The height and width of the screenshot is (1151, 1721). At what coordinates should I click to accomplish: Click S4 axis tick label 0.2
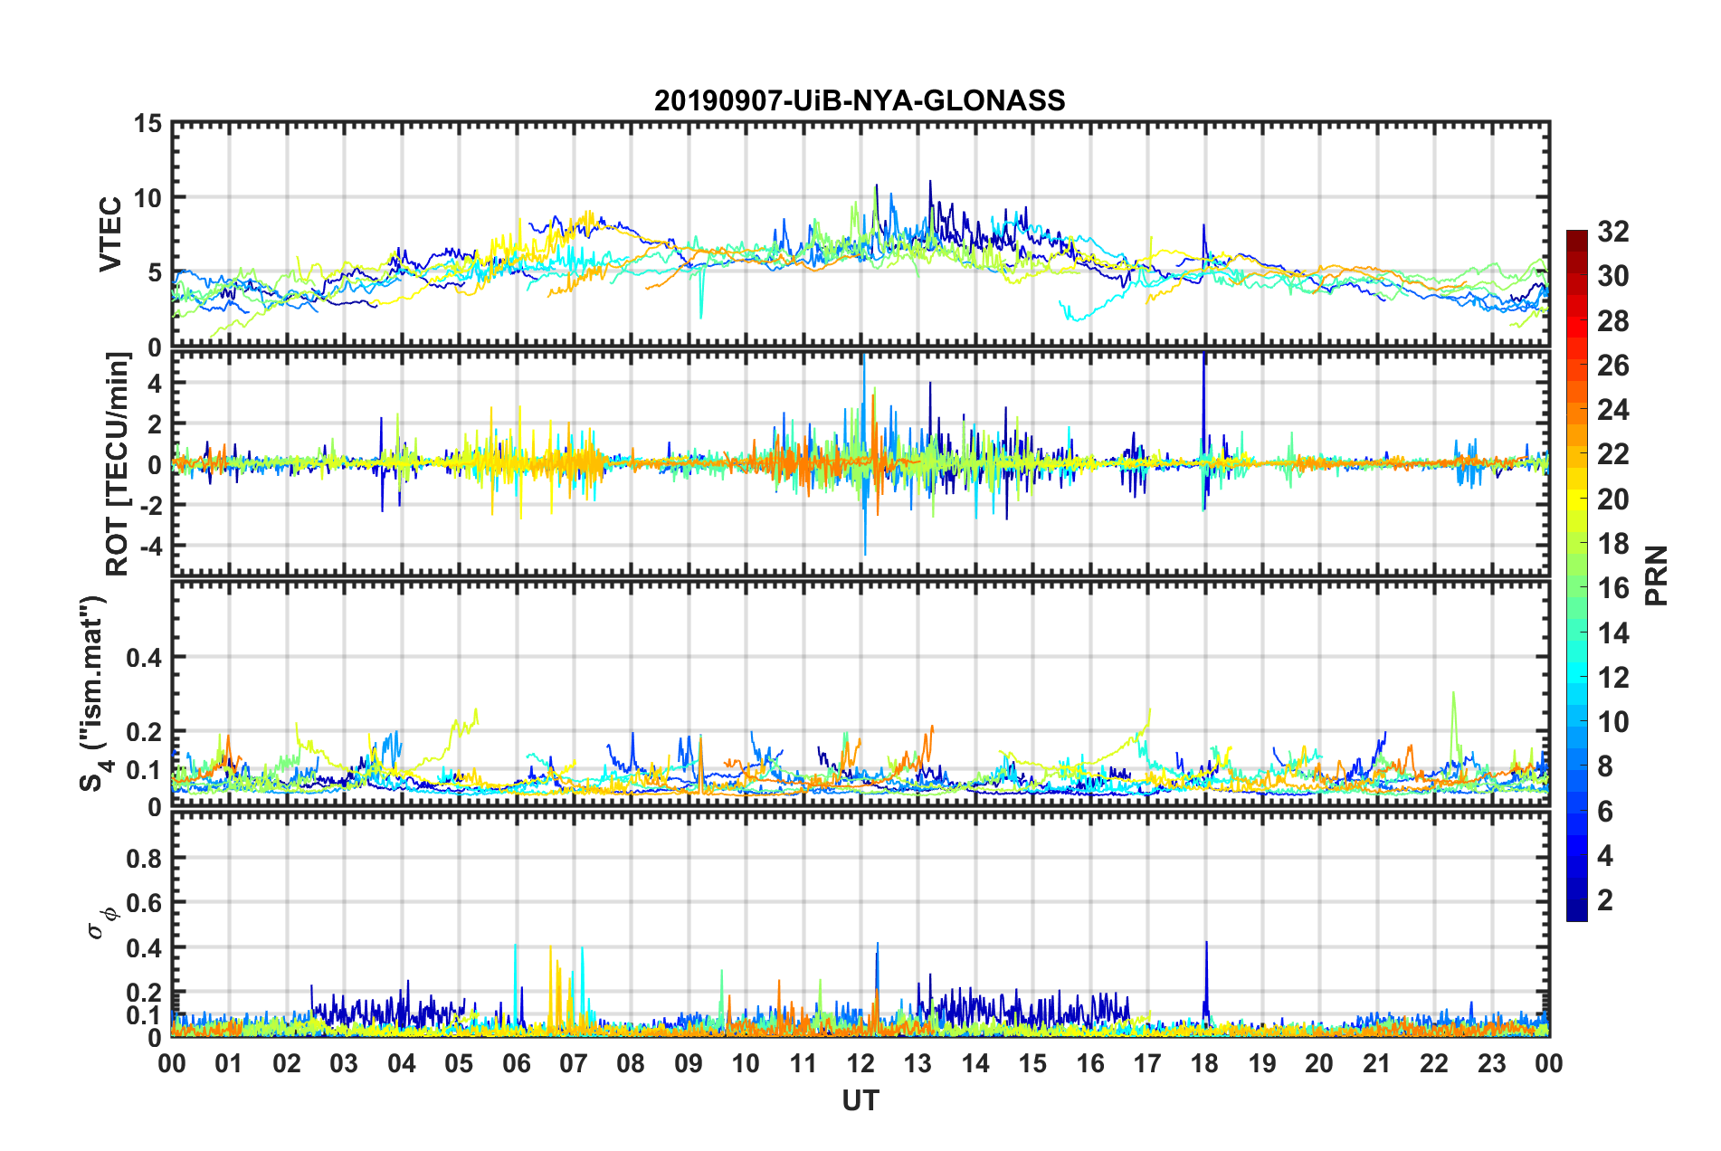click(x=144, y=732)
